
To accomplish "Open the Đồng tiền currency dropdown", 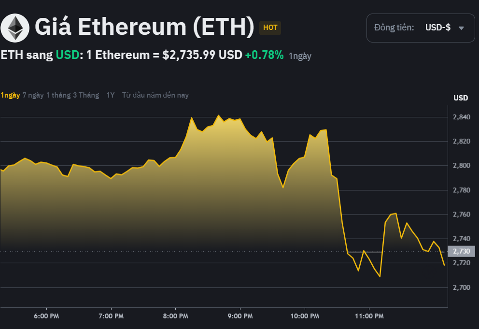I will [420, 28].
